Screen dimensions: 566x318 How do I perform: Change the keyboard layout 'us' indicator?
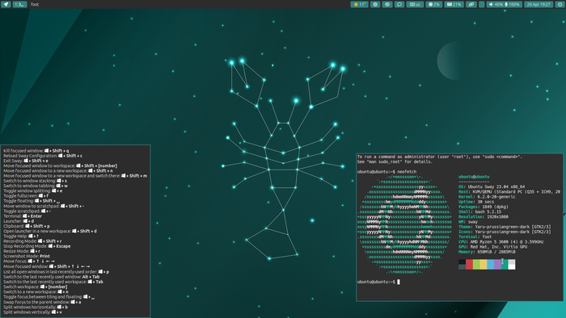[414, 4]
